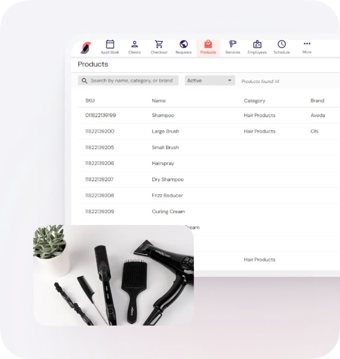340x359 pixels.
Task: Open Requests globe icon
Action: 183,45
